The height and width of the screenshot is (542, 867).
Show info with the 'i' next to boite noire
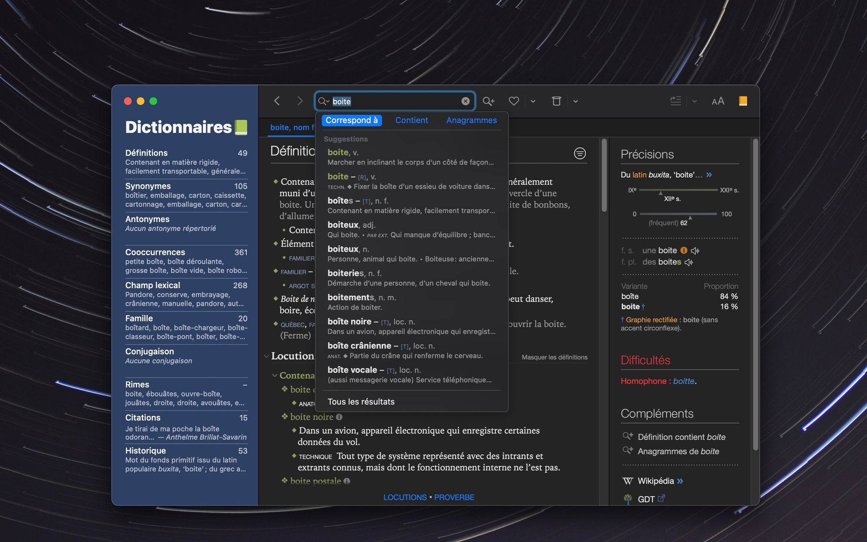(x=339, y=417)
